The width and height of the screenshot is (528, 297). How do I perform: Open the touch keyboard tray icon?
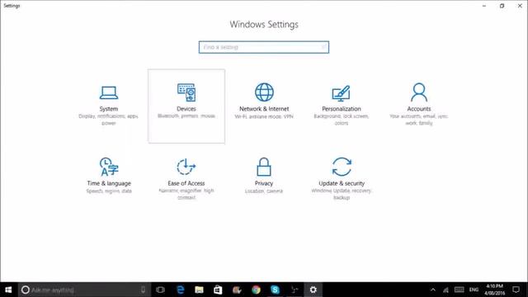pos(460,290)
